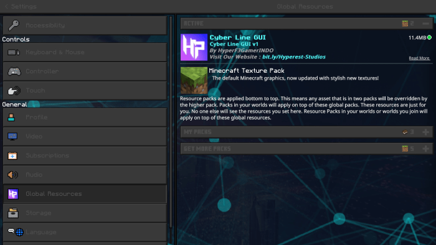Open Video settings monitor icon
This screenshot has width=436, height=245.
[12, 137]
